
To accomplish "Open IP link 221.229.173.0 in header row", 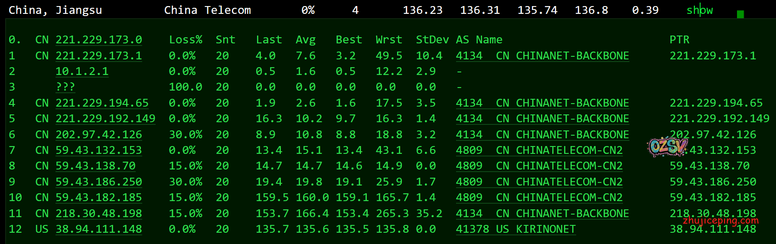I will [x=98, y=40].
